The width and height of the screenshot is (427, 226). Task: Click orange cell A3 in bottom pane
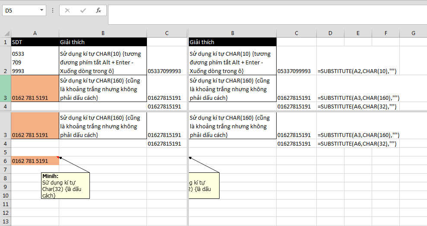click(x=35, y=126)
